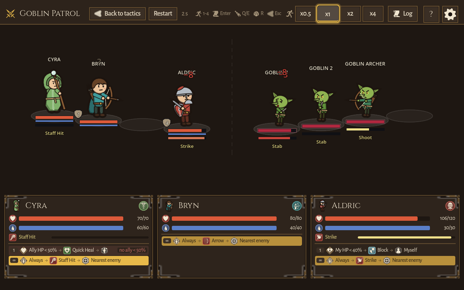Click the Arrow skill icon in Bryn's rule
The image size is (464, 290).
tap(206, 241)
